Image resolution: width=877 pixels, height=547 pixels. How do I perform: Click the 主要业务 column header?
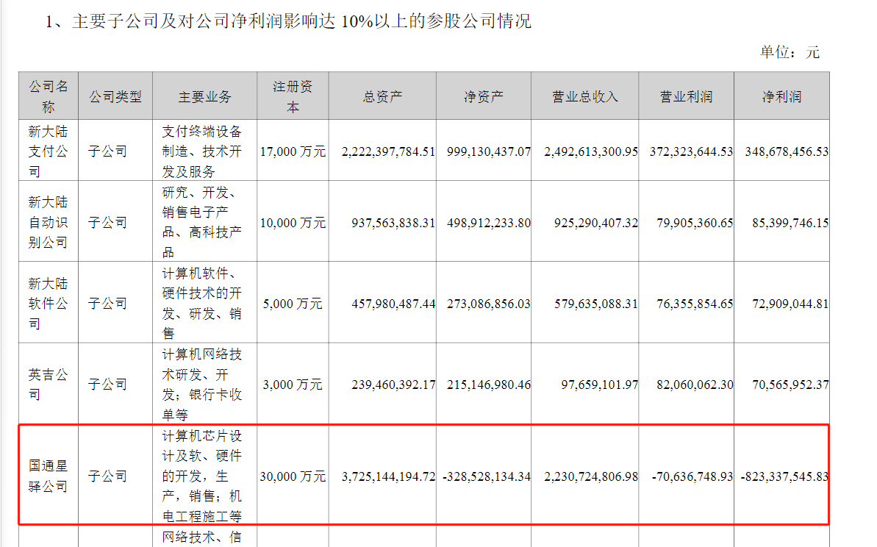204,96
